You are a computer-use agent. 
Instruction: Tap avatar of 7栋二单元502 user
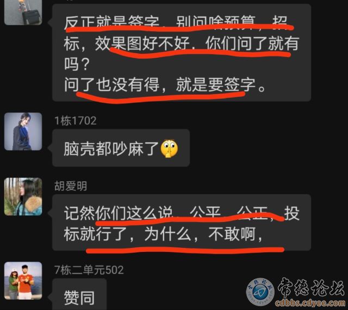point(23,281)
